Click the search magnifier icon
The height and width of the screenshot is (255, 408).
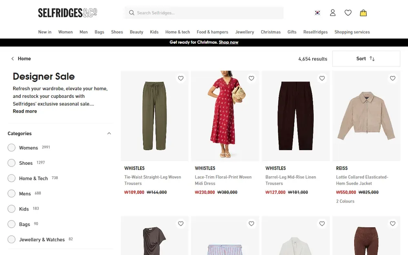[x=132, y=13]
